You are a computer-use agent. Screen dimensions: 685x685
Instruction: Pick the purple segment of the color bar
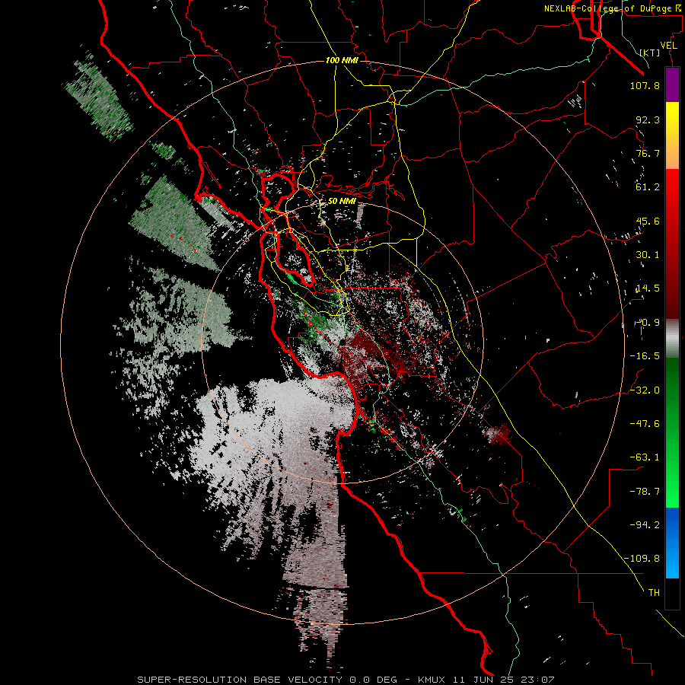pyautogui.click(x=672, y=85)
